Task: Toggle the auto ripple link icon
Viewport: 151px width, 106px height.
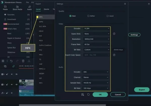Action: pyautogui.click(x=14, y=66)
